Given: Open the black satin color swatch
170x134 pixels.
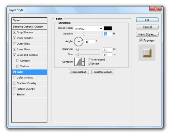Looking at the screenshot, I should [x=108, y=28].
